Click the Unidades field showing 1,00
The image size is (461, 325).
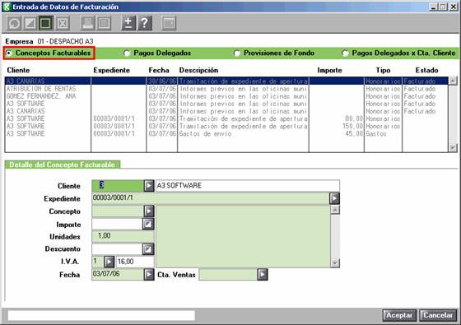tap(123, 236)
